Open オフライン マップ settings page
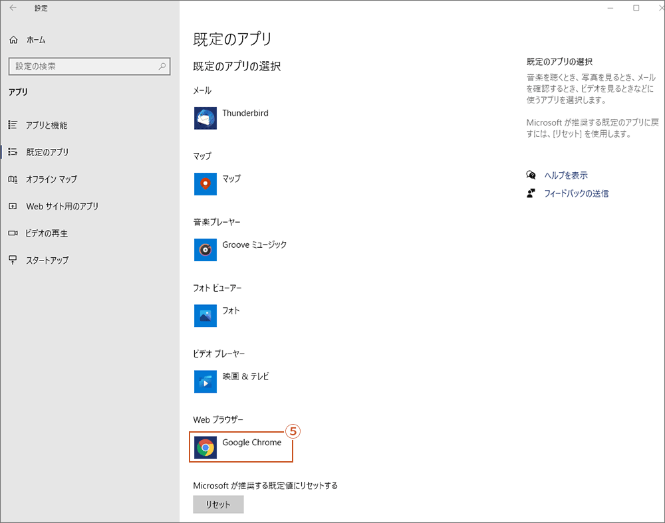 tap(51, 179)
